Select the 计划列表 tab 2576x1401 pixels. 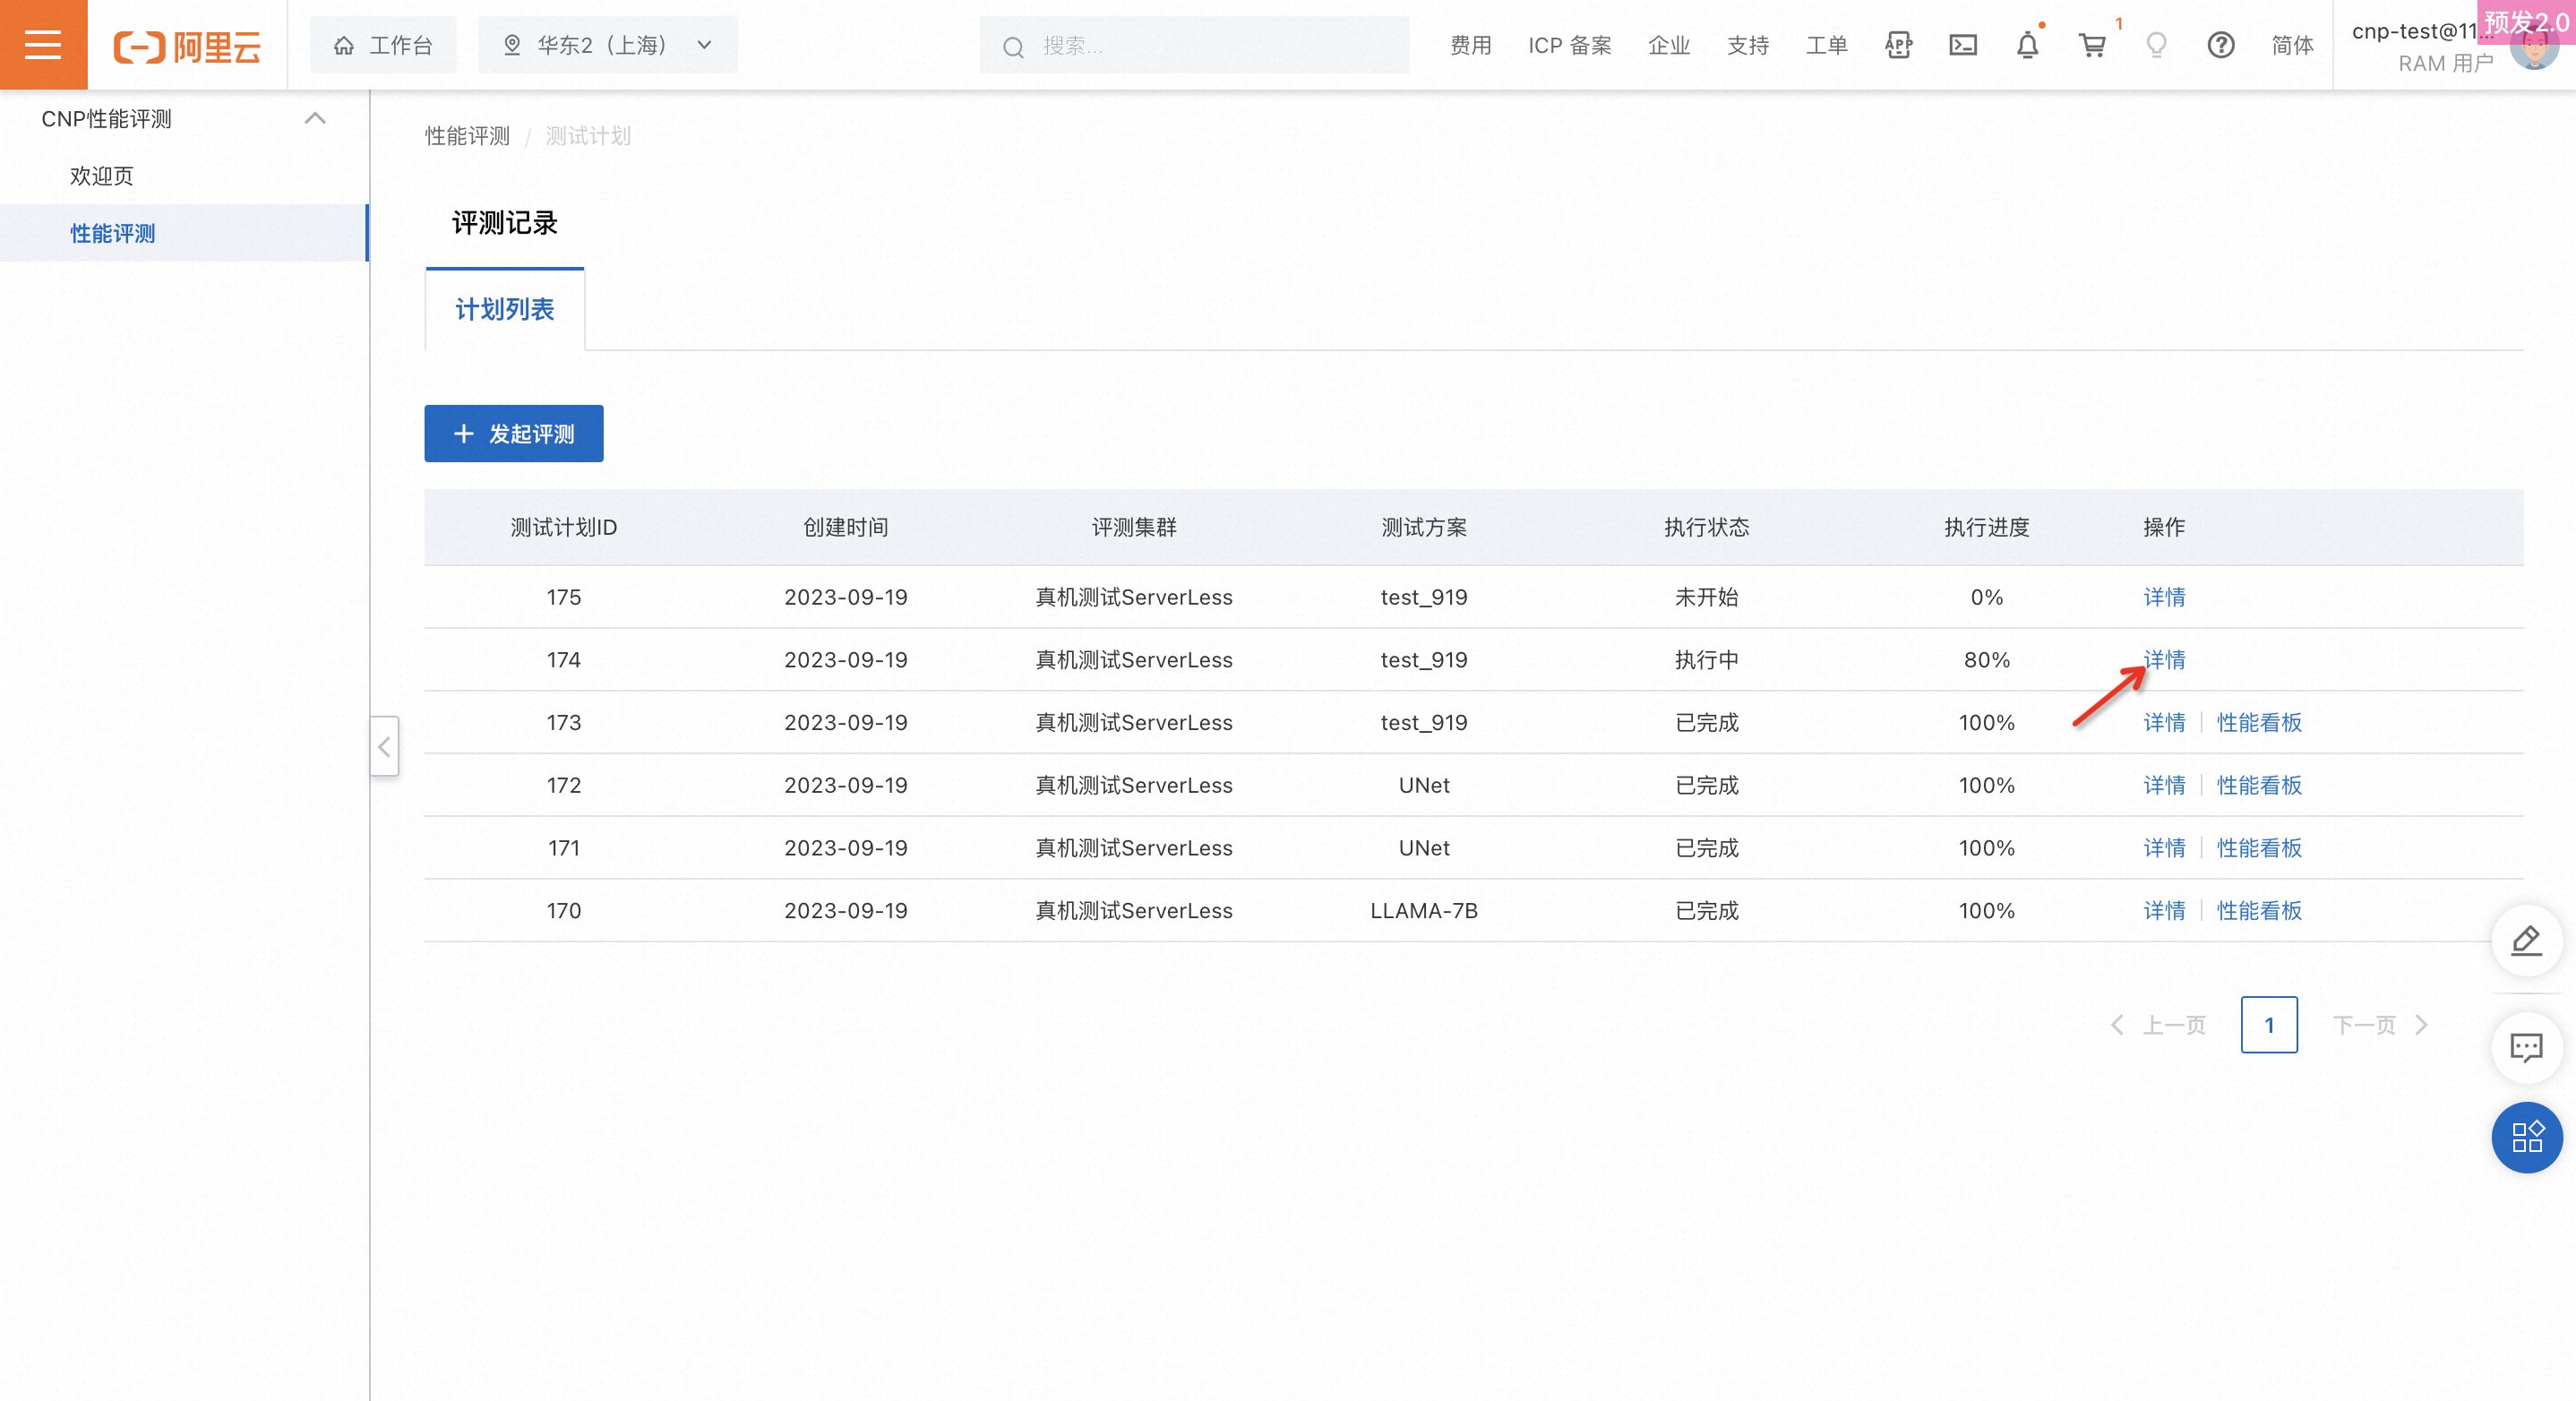point(504,309)
